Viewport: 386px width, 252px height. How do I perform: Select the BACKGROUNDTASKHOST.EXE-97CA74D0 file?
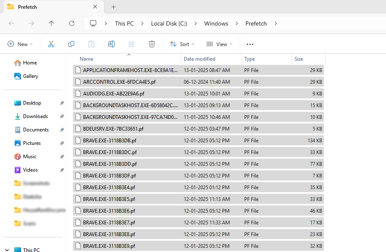(198, 117)
